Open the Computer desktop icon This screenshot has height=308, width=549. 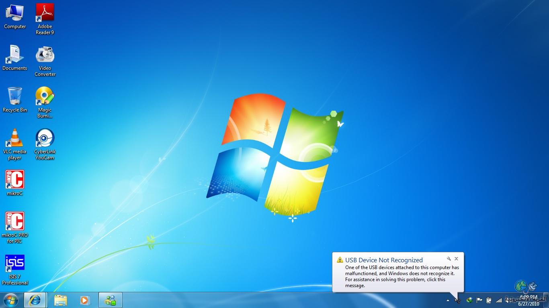(x=15, y=16)
